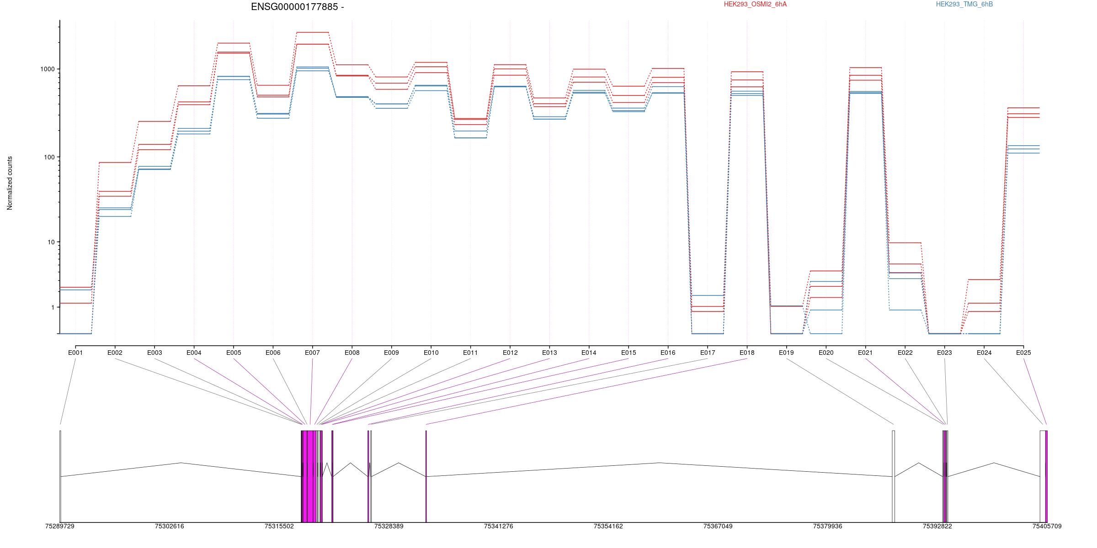Click the gene title ENSG00000177885 -
The image size is (1097, 548).
(x=298, y=7)
